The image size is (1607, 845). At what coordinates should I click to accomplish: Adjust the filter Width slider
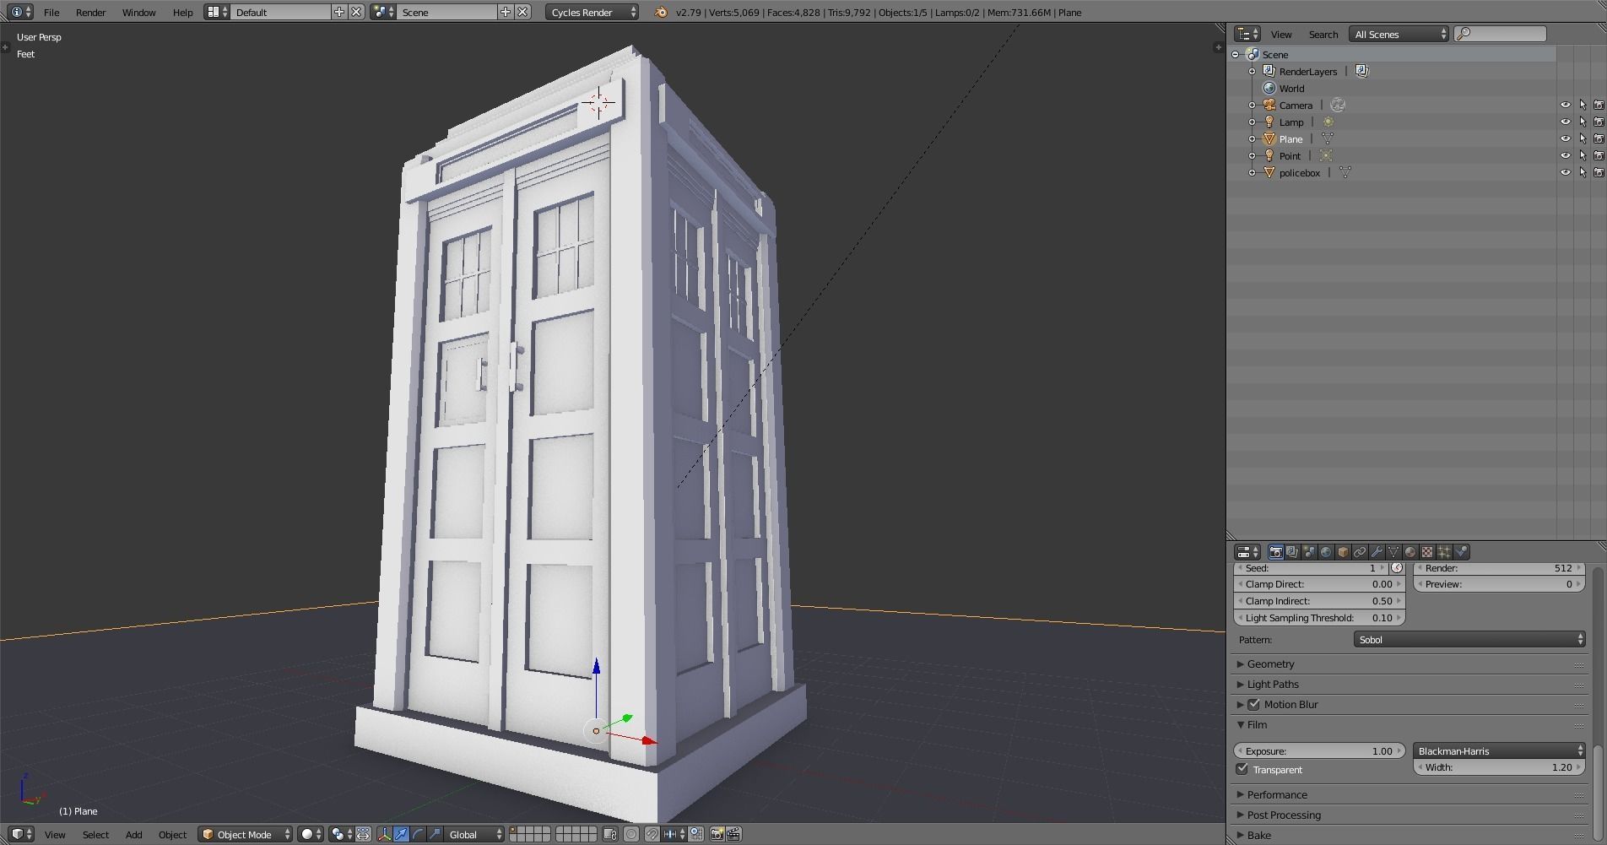click(x=1499, y=767)
